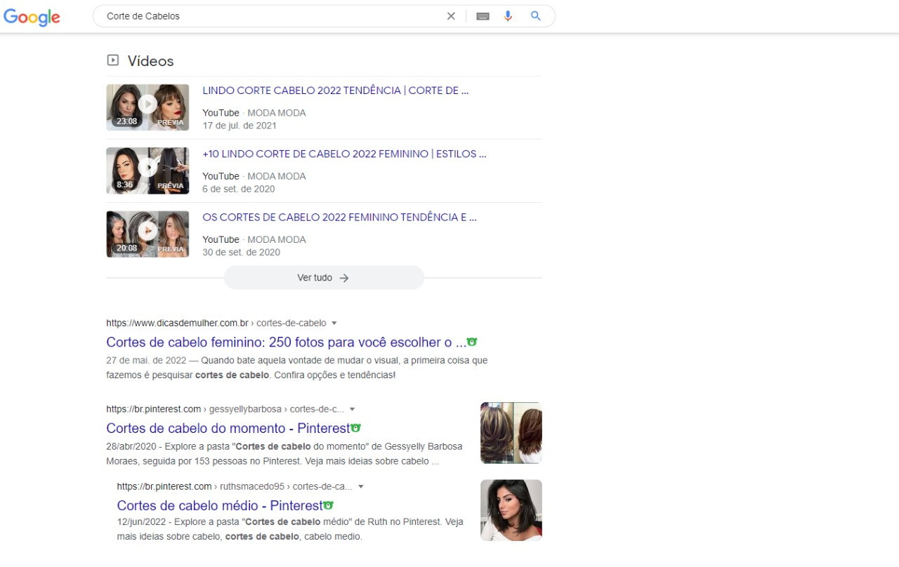899x567 pixels.
Task: Click green shield icon beside 'Cortes de cabelo do momento'
Action: click(x=355, y=427)
